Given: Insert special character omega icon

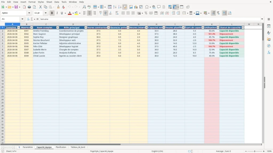Looking at the screenshot, I should [147, 7].
